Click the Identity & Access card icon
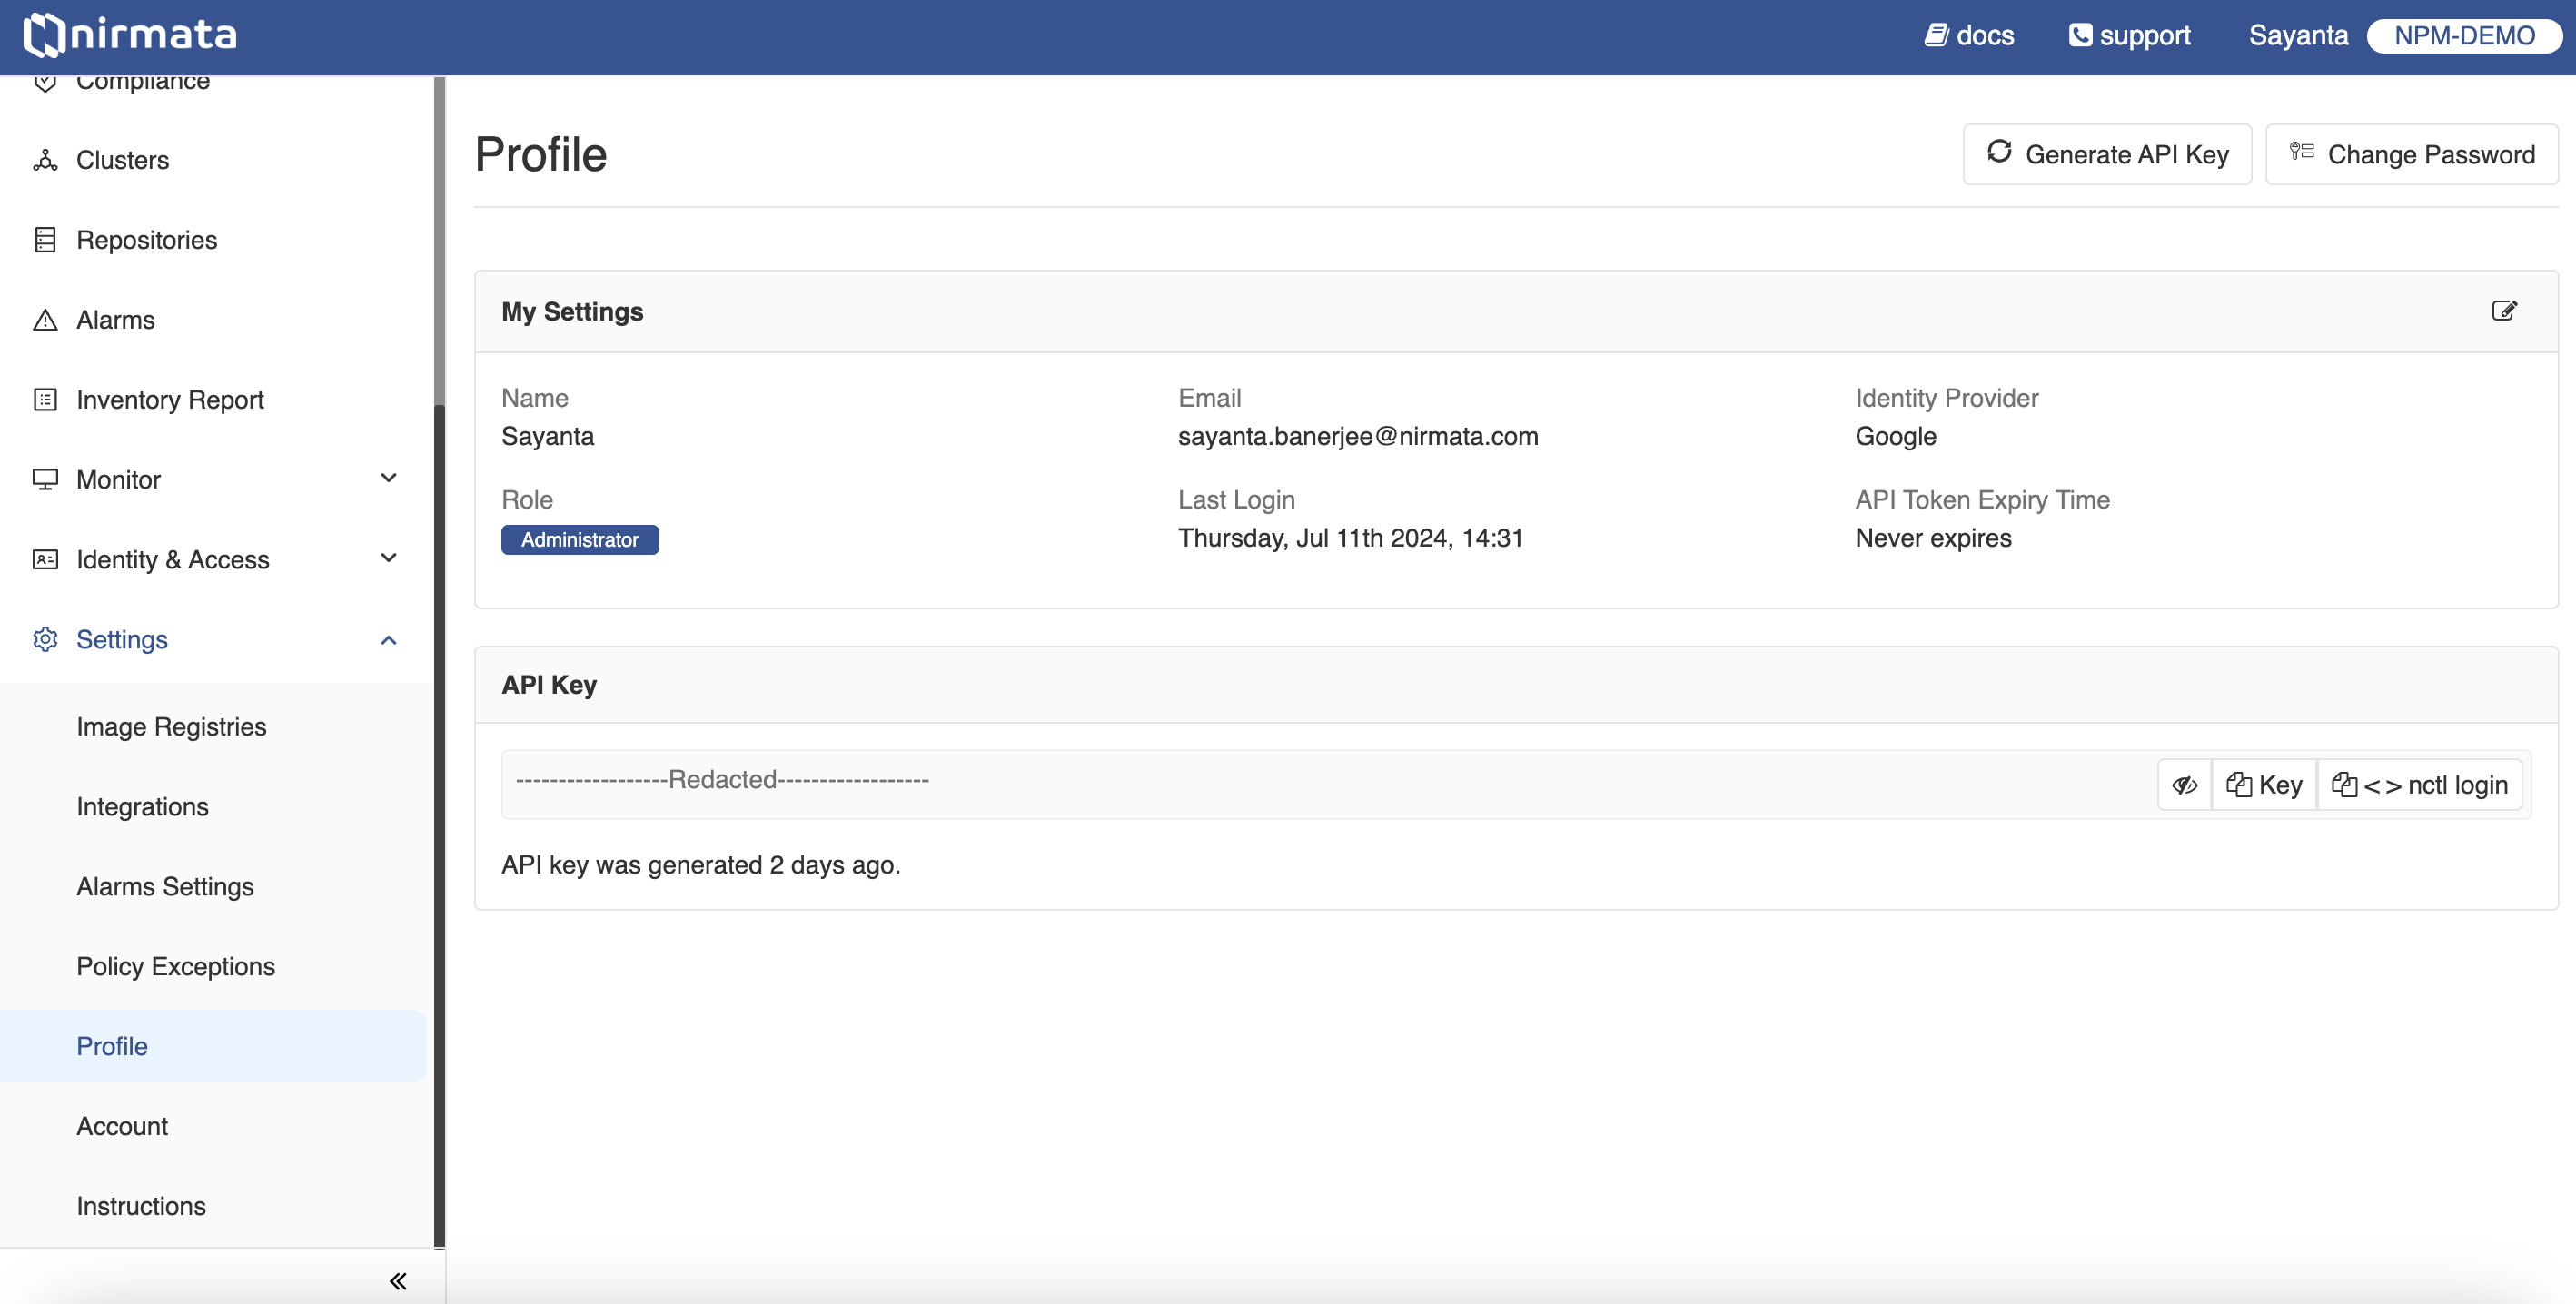The image size is (2576, 1304). tap(45, 559)
